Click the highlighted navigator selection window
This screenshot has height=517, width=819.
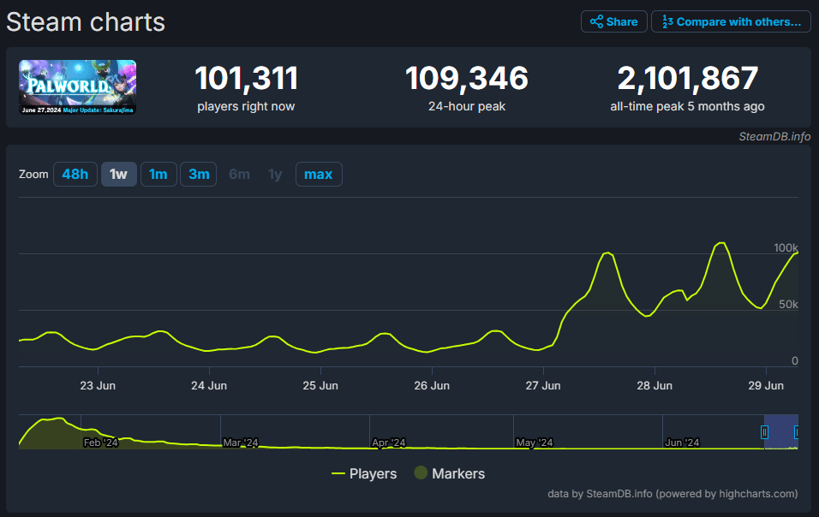point(780,431)
